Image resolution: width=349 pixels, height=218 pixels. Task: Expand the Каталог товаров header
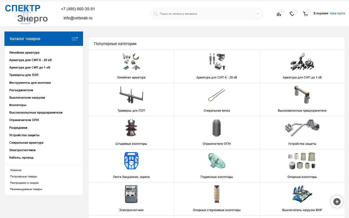click(x=44, y=39)
